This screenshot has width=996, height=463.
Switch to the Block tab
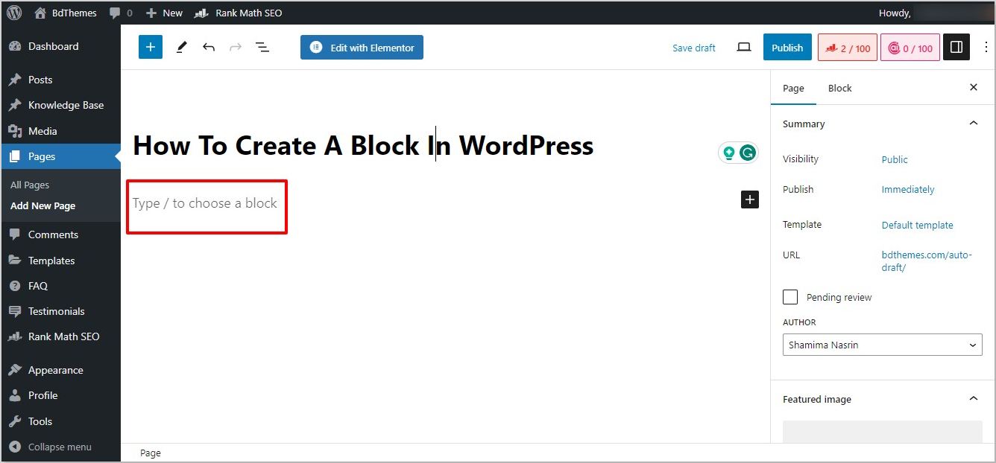point(839,88)
